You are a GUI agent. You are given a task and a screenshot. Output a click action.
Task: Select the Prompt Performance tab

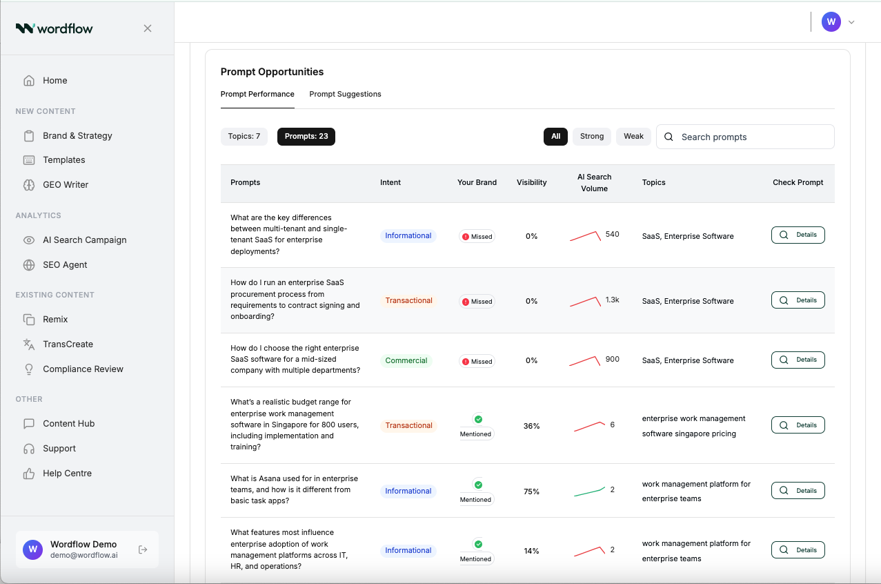click(257, 94)
